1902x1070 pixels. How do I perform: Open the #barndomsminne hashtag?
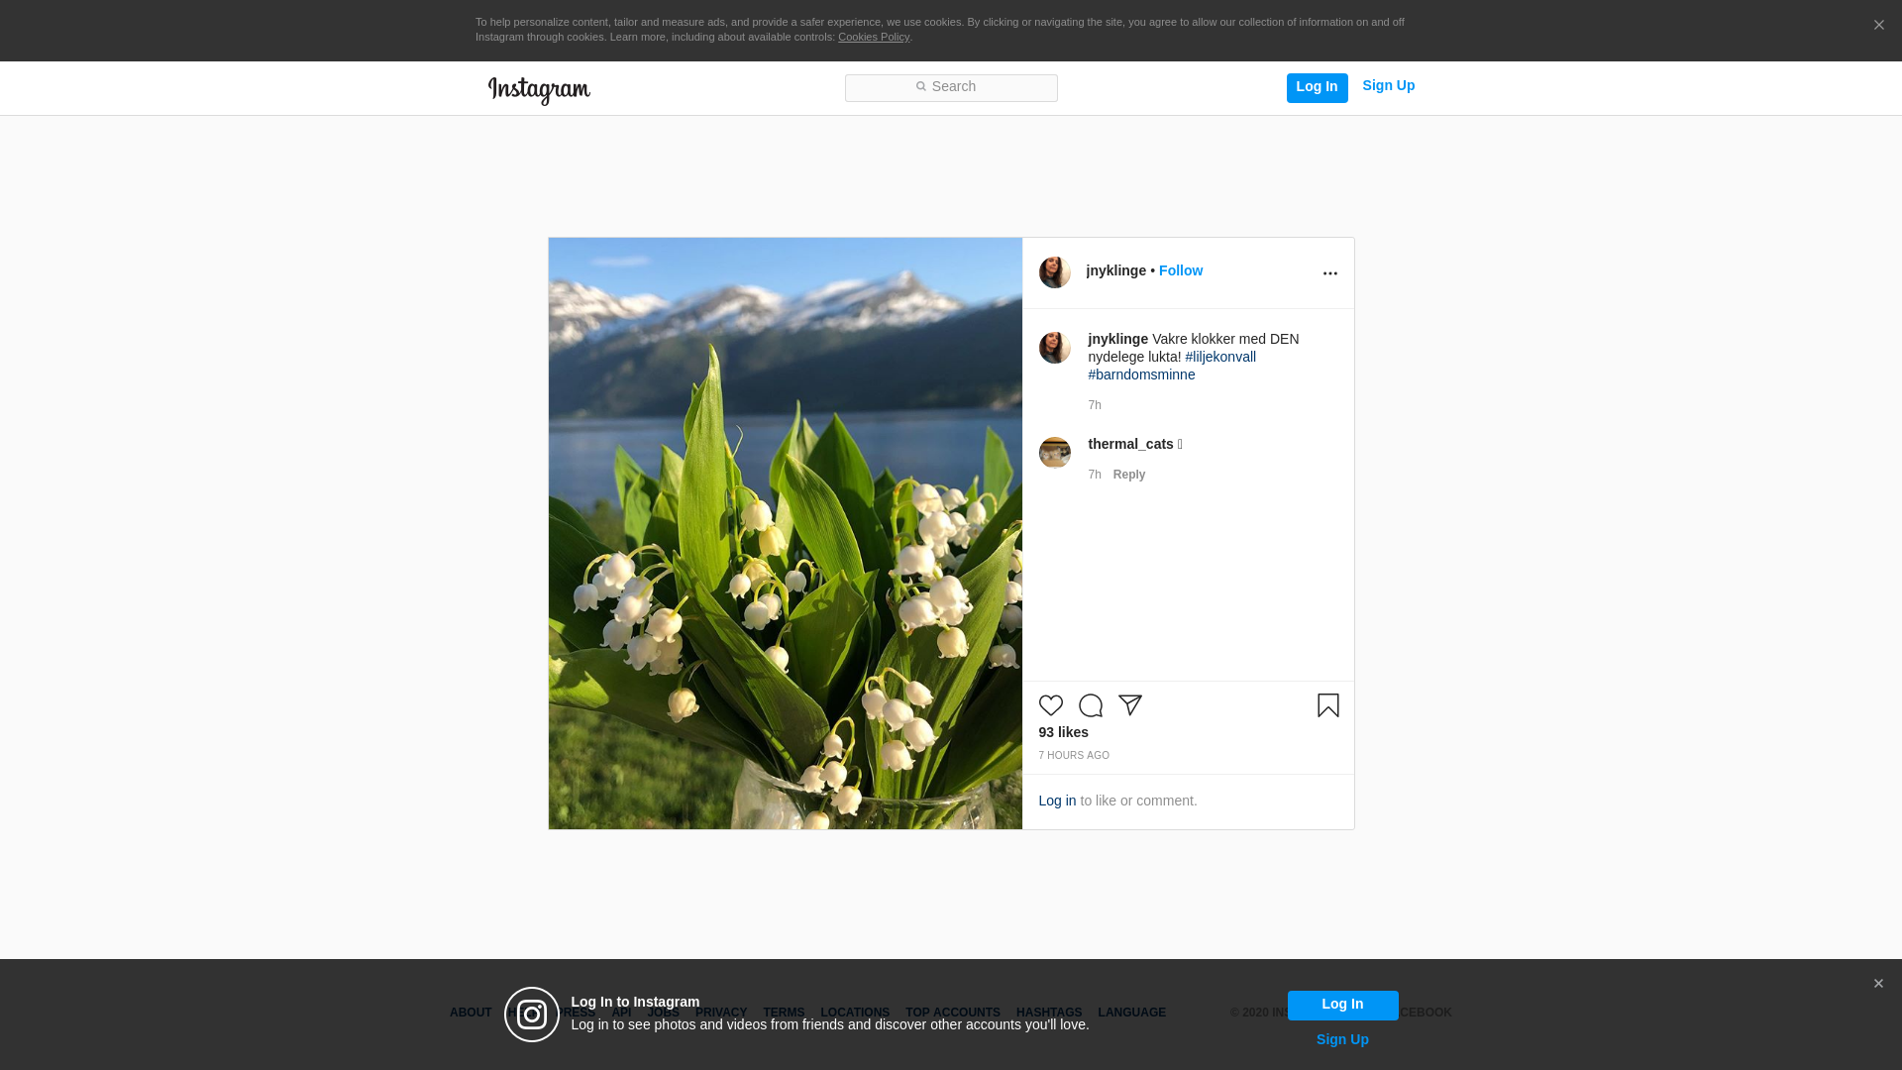point(1141,374)
